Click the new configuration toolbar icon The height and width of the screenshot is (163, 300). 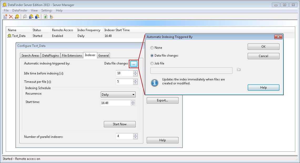point(5,17)
